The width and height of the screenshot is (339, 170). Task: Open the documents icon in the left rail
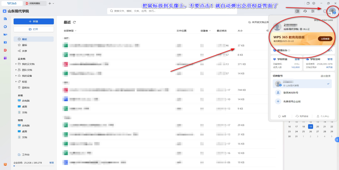tap(5, 19)
